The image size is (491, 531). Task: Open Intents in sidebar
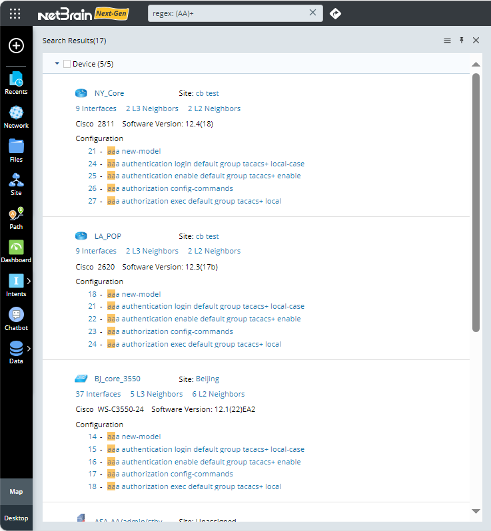16,285
